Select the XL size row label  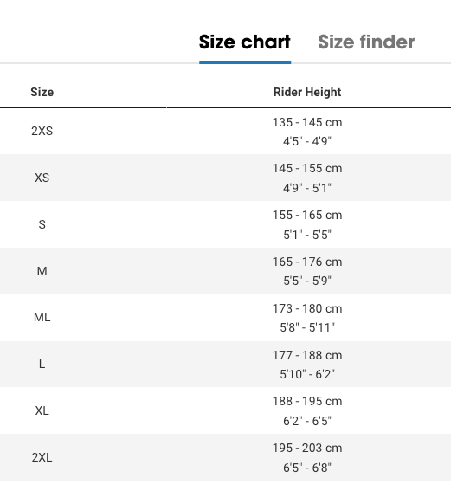click(42, 410)
